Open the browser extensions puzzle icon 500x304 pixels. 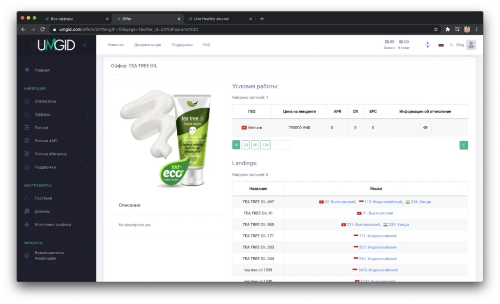tap(447, 29)
